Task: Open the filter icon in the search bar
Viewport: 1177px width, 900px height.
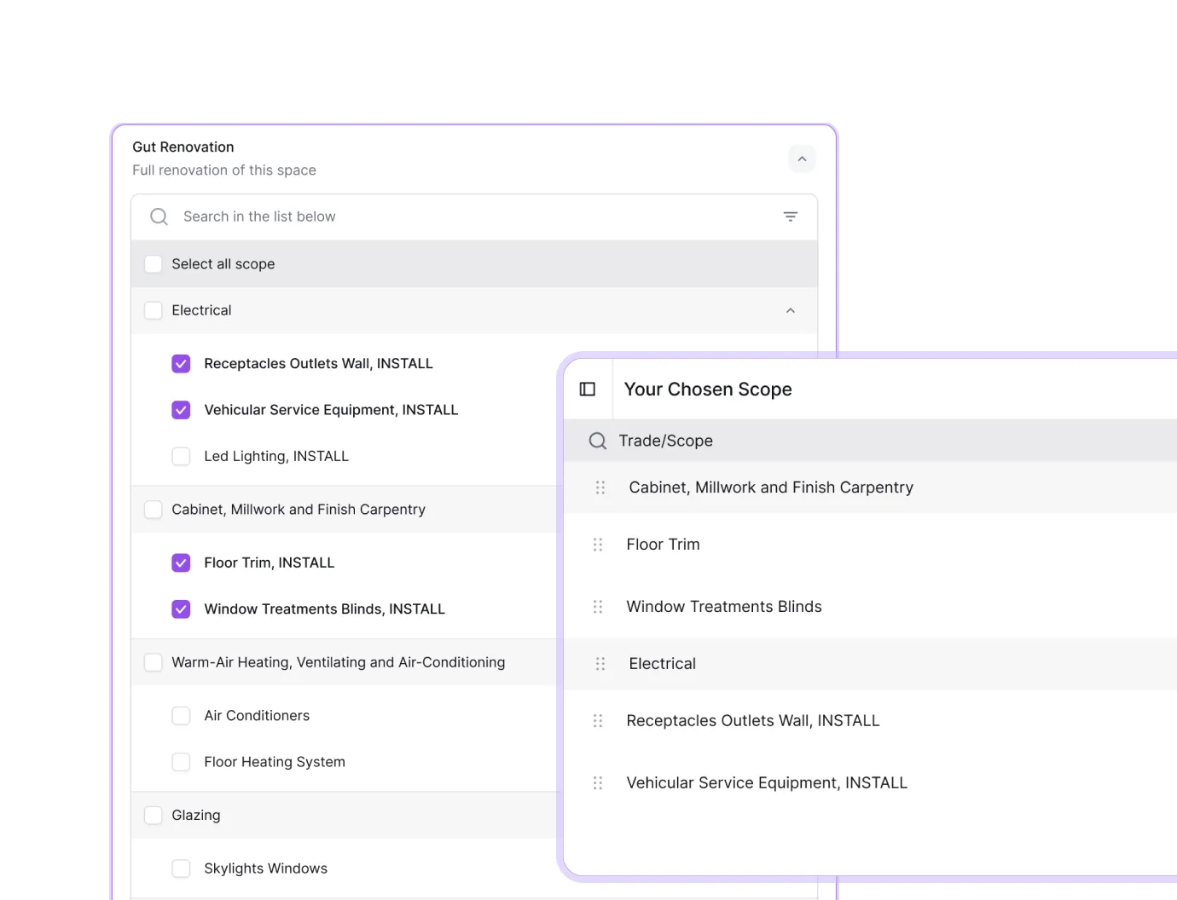Action: coord(791,216)
